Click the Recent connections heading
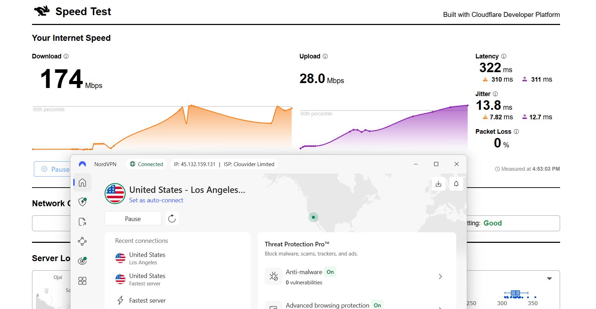The width and height of the screenshot is (596, 309). point(142,241)
